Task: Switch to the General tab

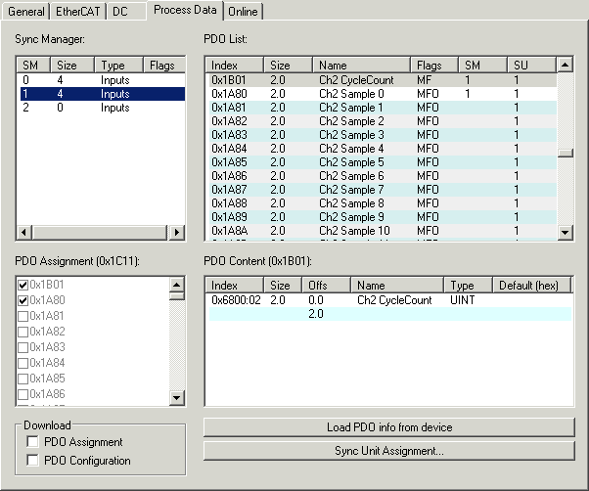Action: click(x=25, y=12)
